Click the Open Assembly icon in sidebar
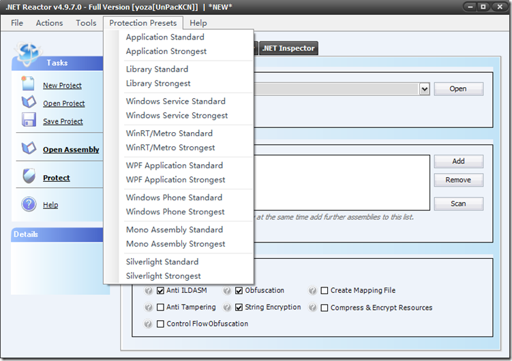Viewport: 512px width, 361px height. click(29, 148)
